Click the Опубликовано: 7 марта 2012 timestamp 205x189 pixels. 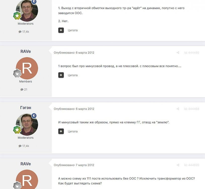tap(74, 165)
